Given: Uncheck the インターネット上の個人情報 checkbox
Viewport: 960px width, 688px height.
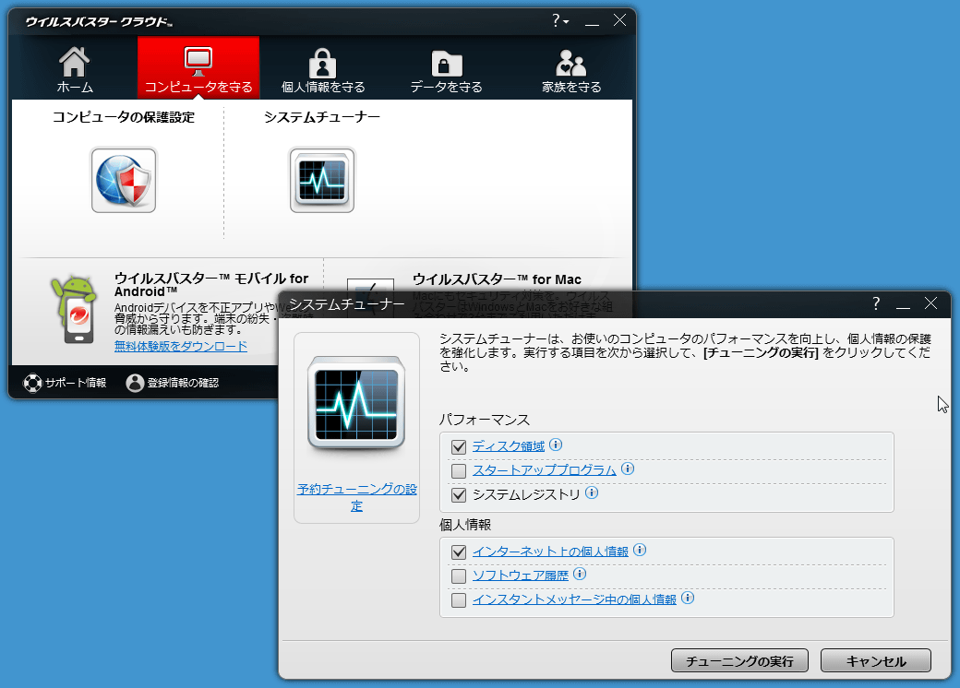Looking at the screenshot, I should (459, 552).
